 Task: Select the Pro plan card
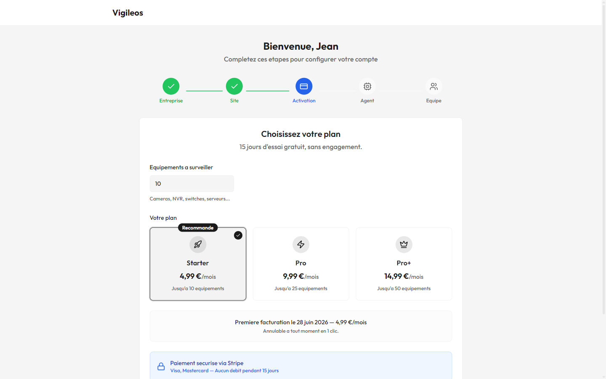[301, 264]
